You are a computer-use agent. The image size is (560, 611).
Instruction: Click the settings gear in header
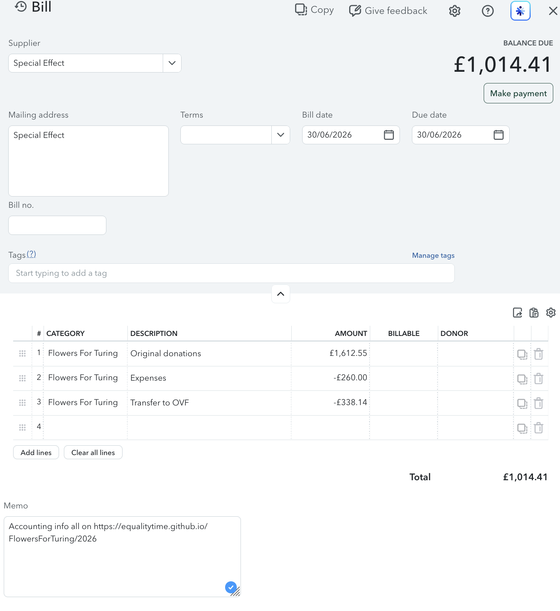[455, 11]
